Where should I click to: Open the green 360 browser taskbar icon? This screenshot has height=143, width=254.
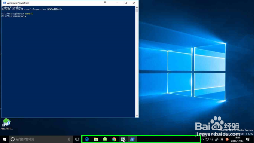pyautogui.click(x=105, y=139)
